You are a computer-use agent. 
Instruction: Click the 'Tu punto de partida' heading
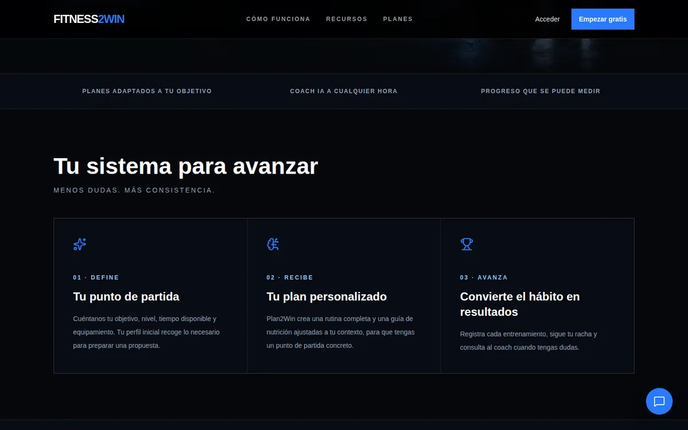pyautogui.click(x=126, y=296)
